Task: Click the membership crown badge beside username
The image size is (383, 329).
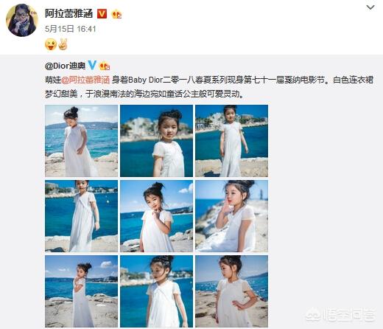Action: pyautogui.click(x=116, y=14)
